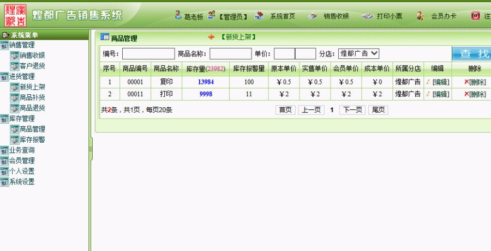Screen dimensions: 491x251
Task: Click the 尾页 last page button
Action: click(378, 109)
